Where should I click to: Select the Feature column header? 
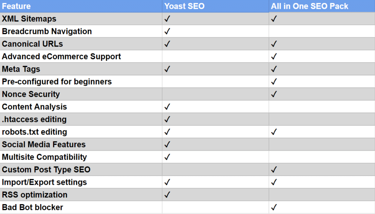[16, 6]
